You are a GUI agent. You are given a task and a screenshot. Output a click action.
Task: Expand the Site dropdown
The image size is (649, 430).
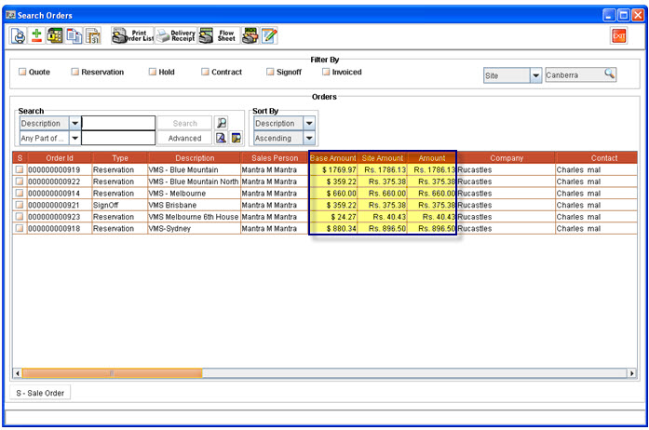point(535,75)
